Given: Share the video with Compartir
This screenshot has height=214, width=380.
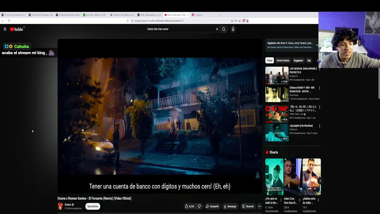Looking at the screenshot, I should pyautogui.click(x=212, y=206).
